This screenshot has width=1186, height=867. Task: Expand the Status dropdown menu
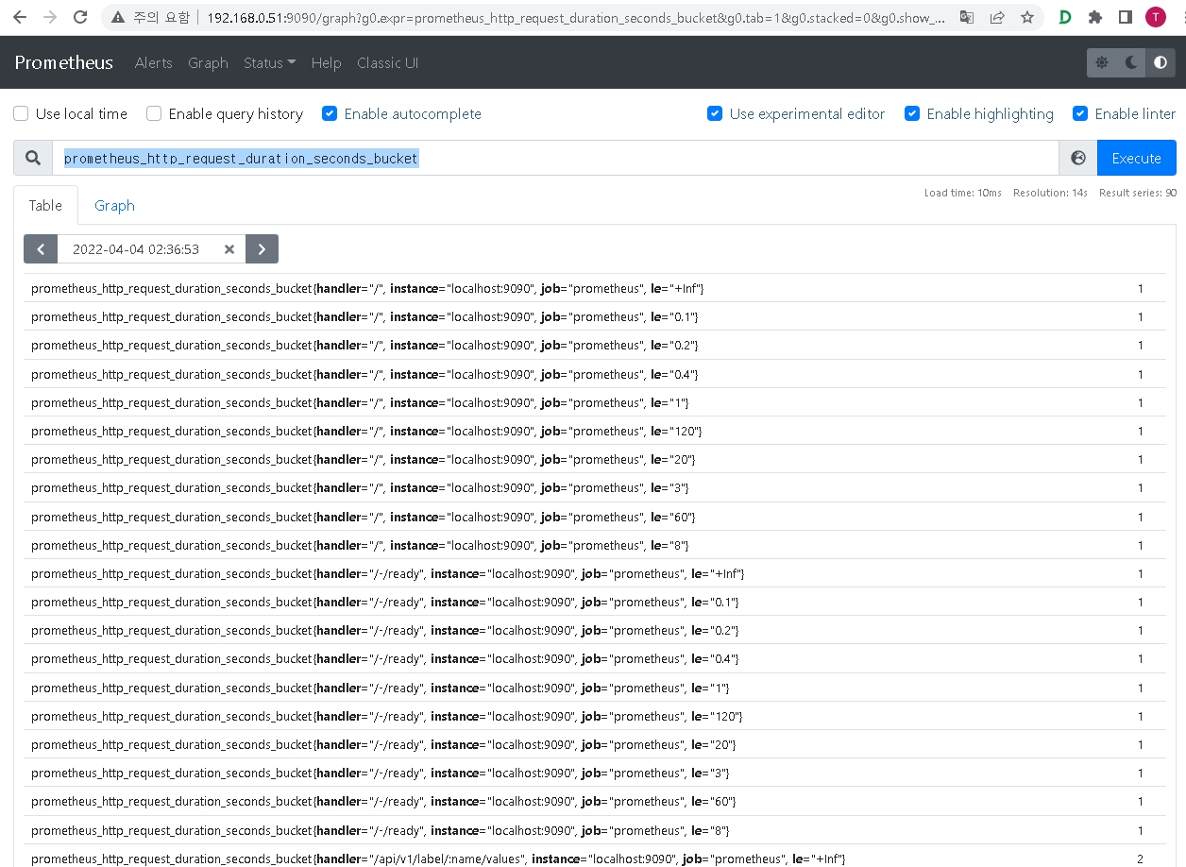269,63
